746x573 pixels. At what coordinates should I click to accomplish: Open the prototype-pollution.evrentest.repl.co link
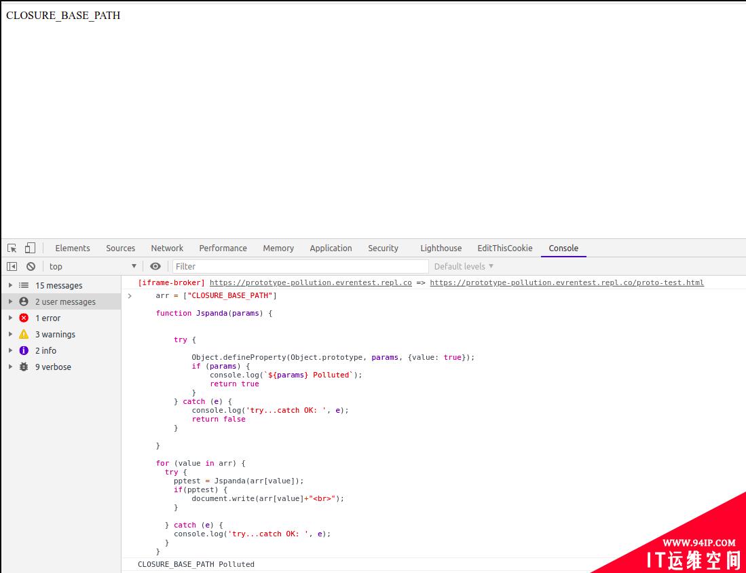coord(311,282)
